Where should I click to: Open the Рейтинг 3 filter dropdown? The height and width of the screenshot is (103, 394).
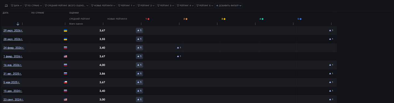click(166, 5)
